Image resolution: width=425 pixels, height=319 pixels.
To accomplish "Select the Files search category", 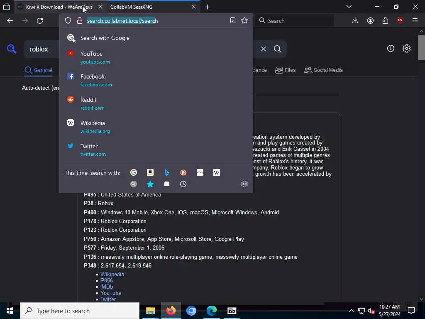I will tap(285, 70).
